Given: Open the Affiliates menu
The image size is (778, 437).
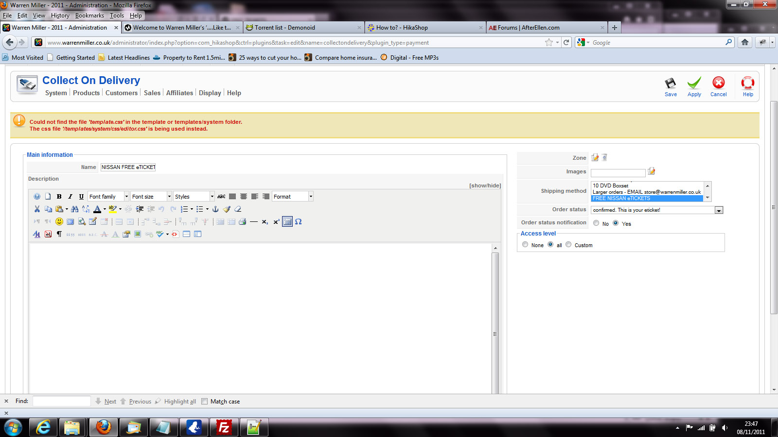Looking at the screenshot, I should (179, 93).
